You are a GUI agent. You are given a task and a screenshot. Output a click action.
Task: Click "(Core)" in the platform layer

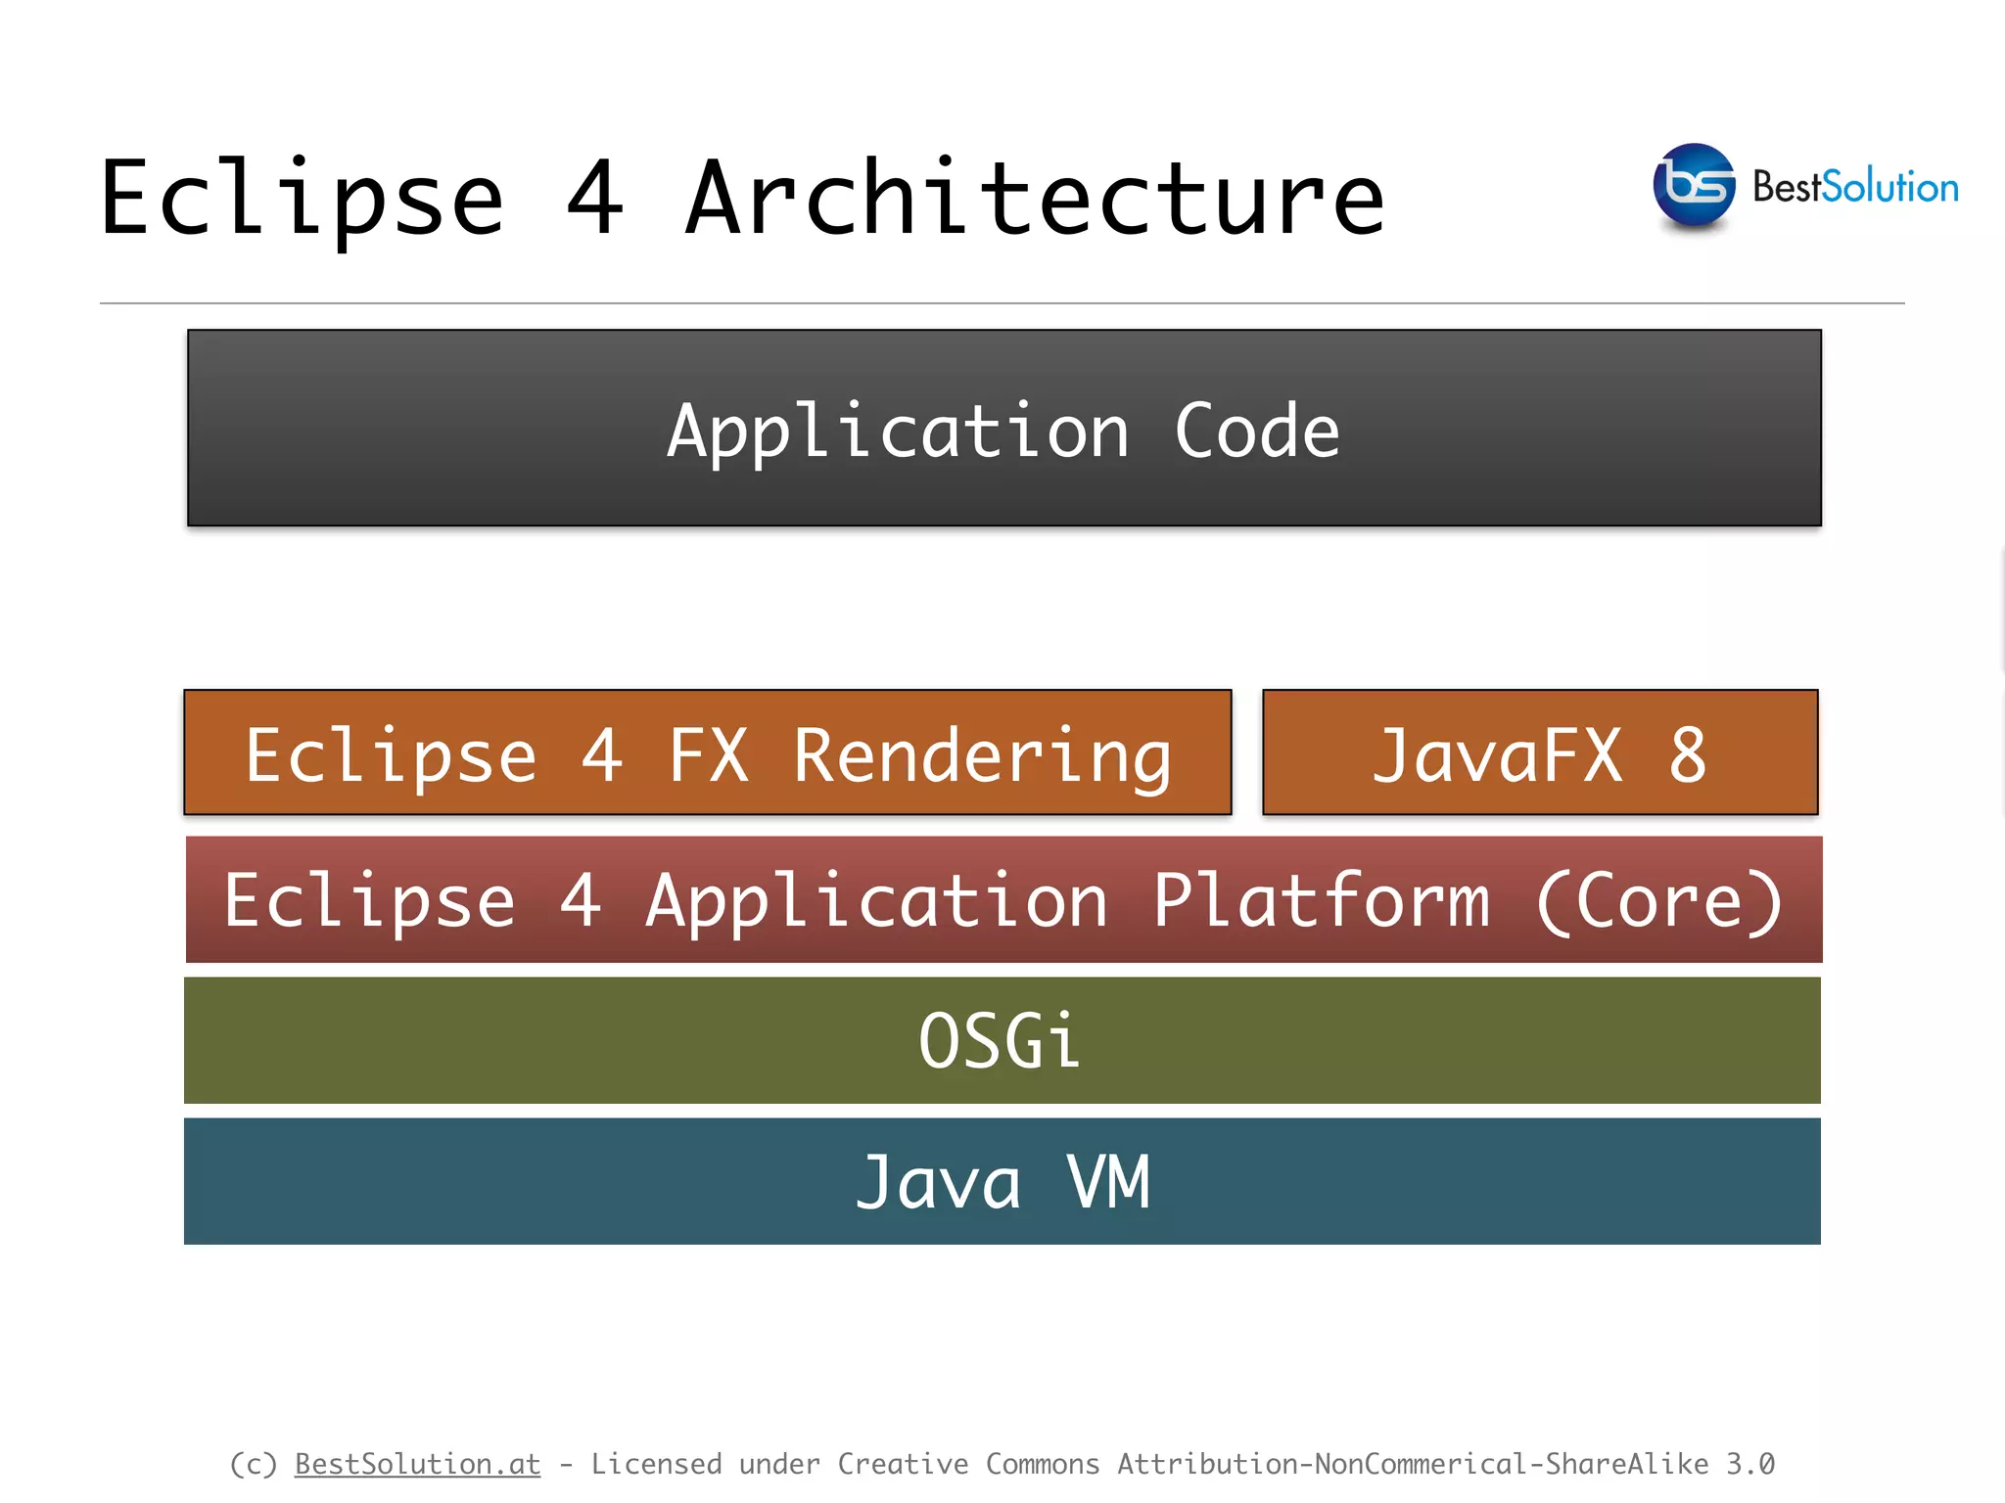pyautogui.click(x=1658, y=900)
